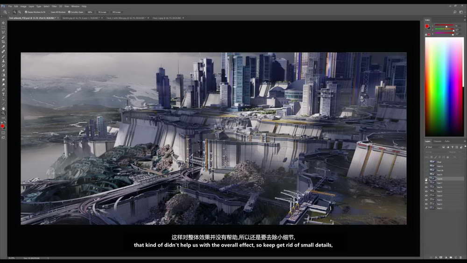Click the Fill Screen button
The width and height of the screenshot is (467, 263).
tap(116, 12)
